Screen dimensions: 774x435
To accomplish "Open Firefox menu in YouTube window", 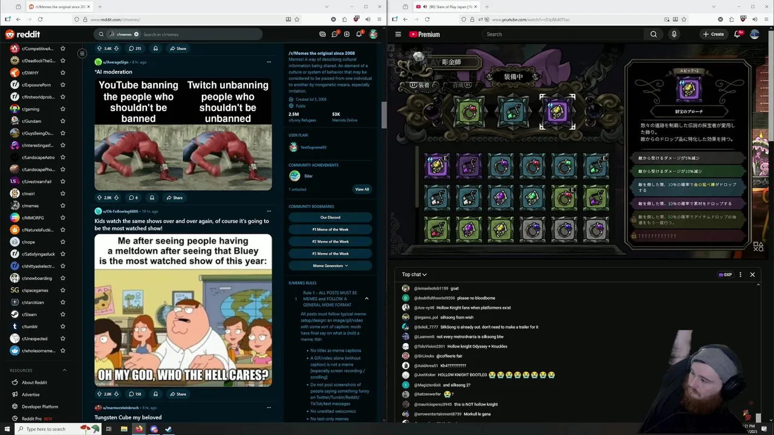I will [x=766, y=19].
